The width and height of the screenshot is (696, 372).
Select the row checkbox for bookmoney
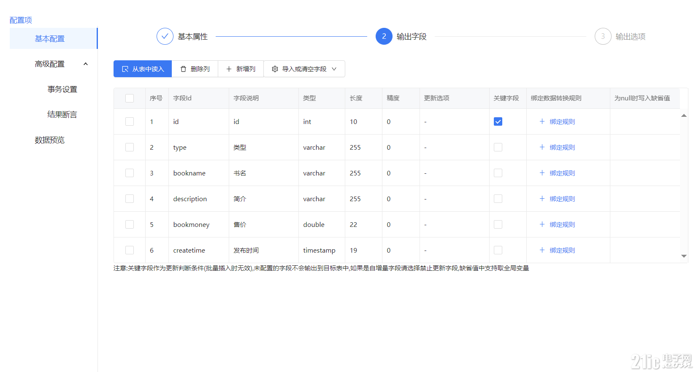tap(130, 224)
